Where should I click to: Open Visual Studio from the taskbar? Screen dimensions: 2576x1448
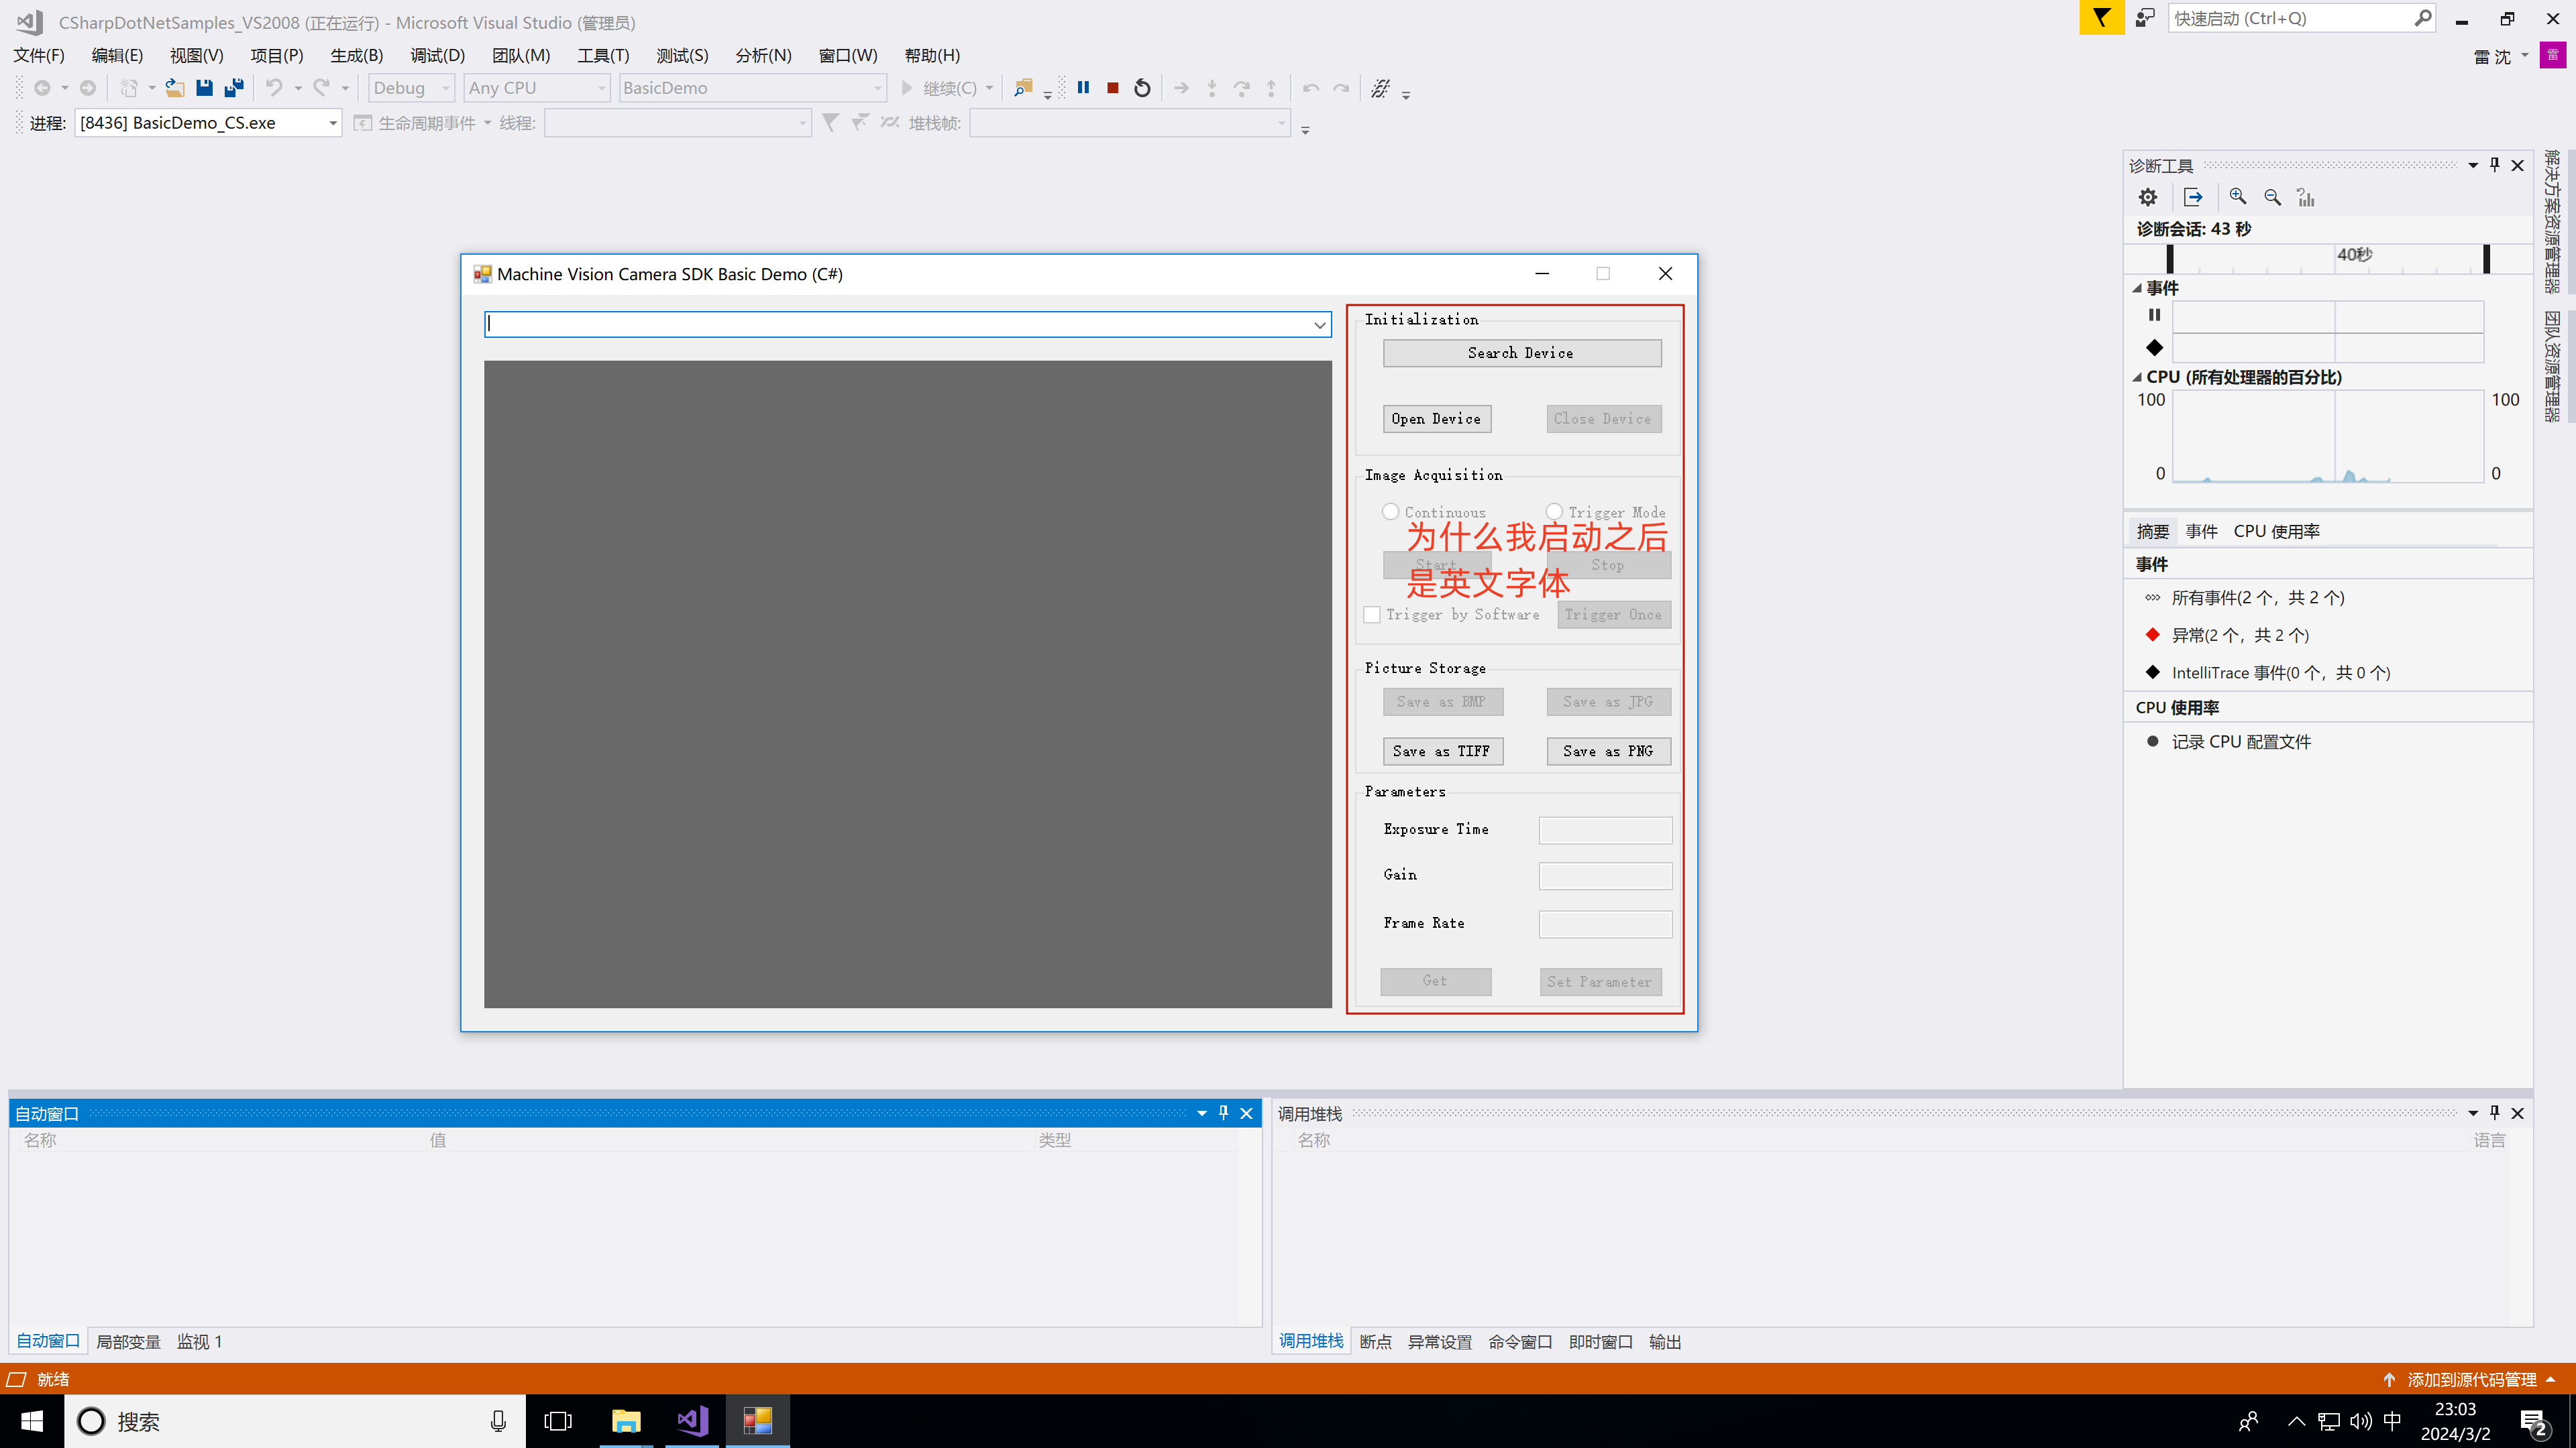[x=692, y=1420]
